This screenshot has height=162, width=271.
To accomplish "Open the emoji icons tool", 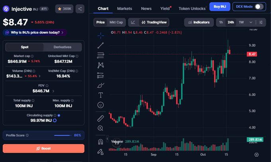I will pos(100,105).
